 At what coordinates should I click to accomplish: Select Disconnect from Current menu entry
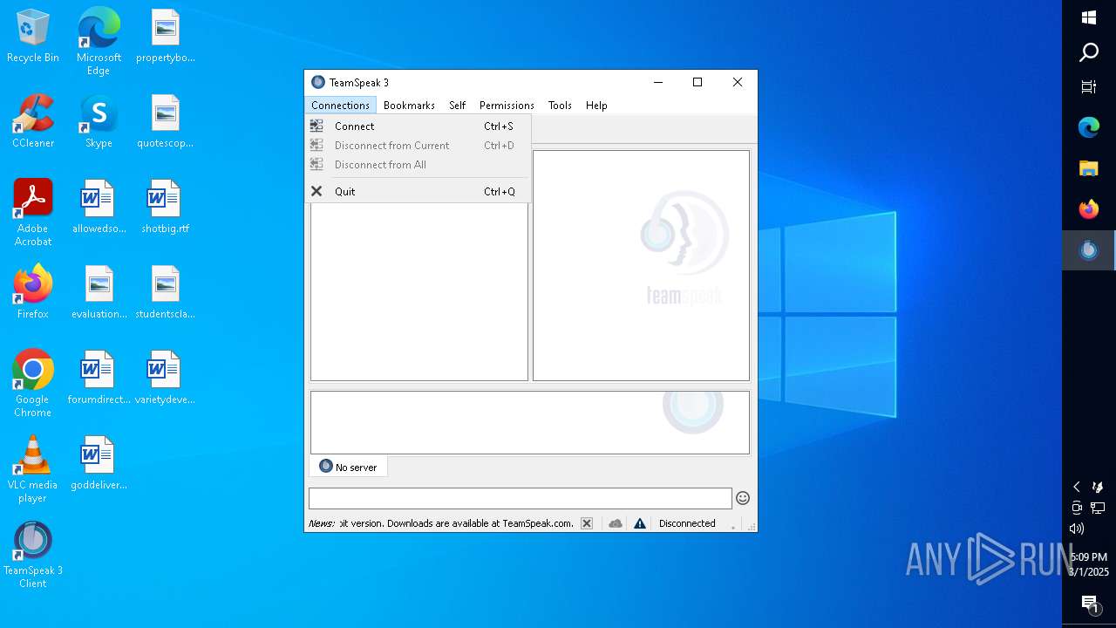tap(418, 146)
